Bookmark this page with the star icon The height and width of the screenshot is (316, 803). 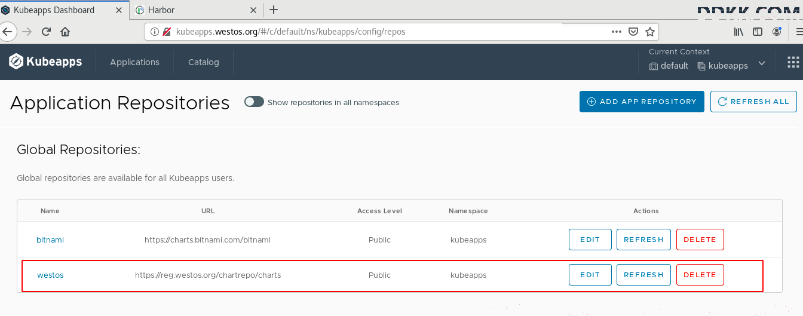[650, 32]
